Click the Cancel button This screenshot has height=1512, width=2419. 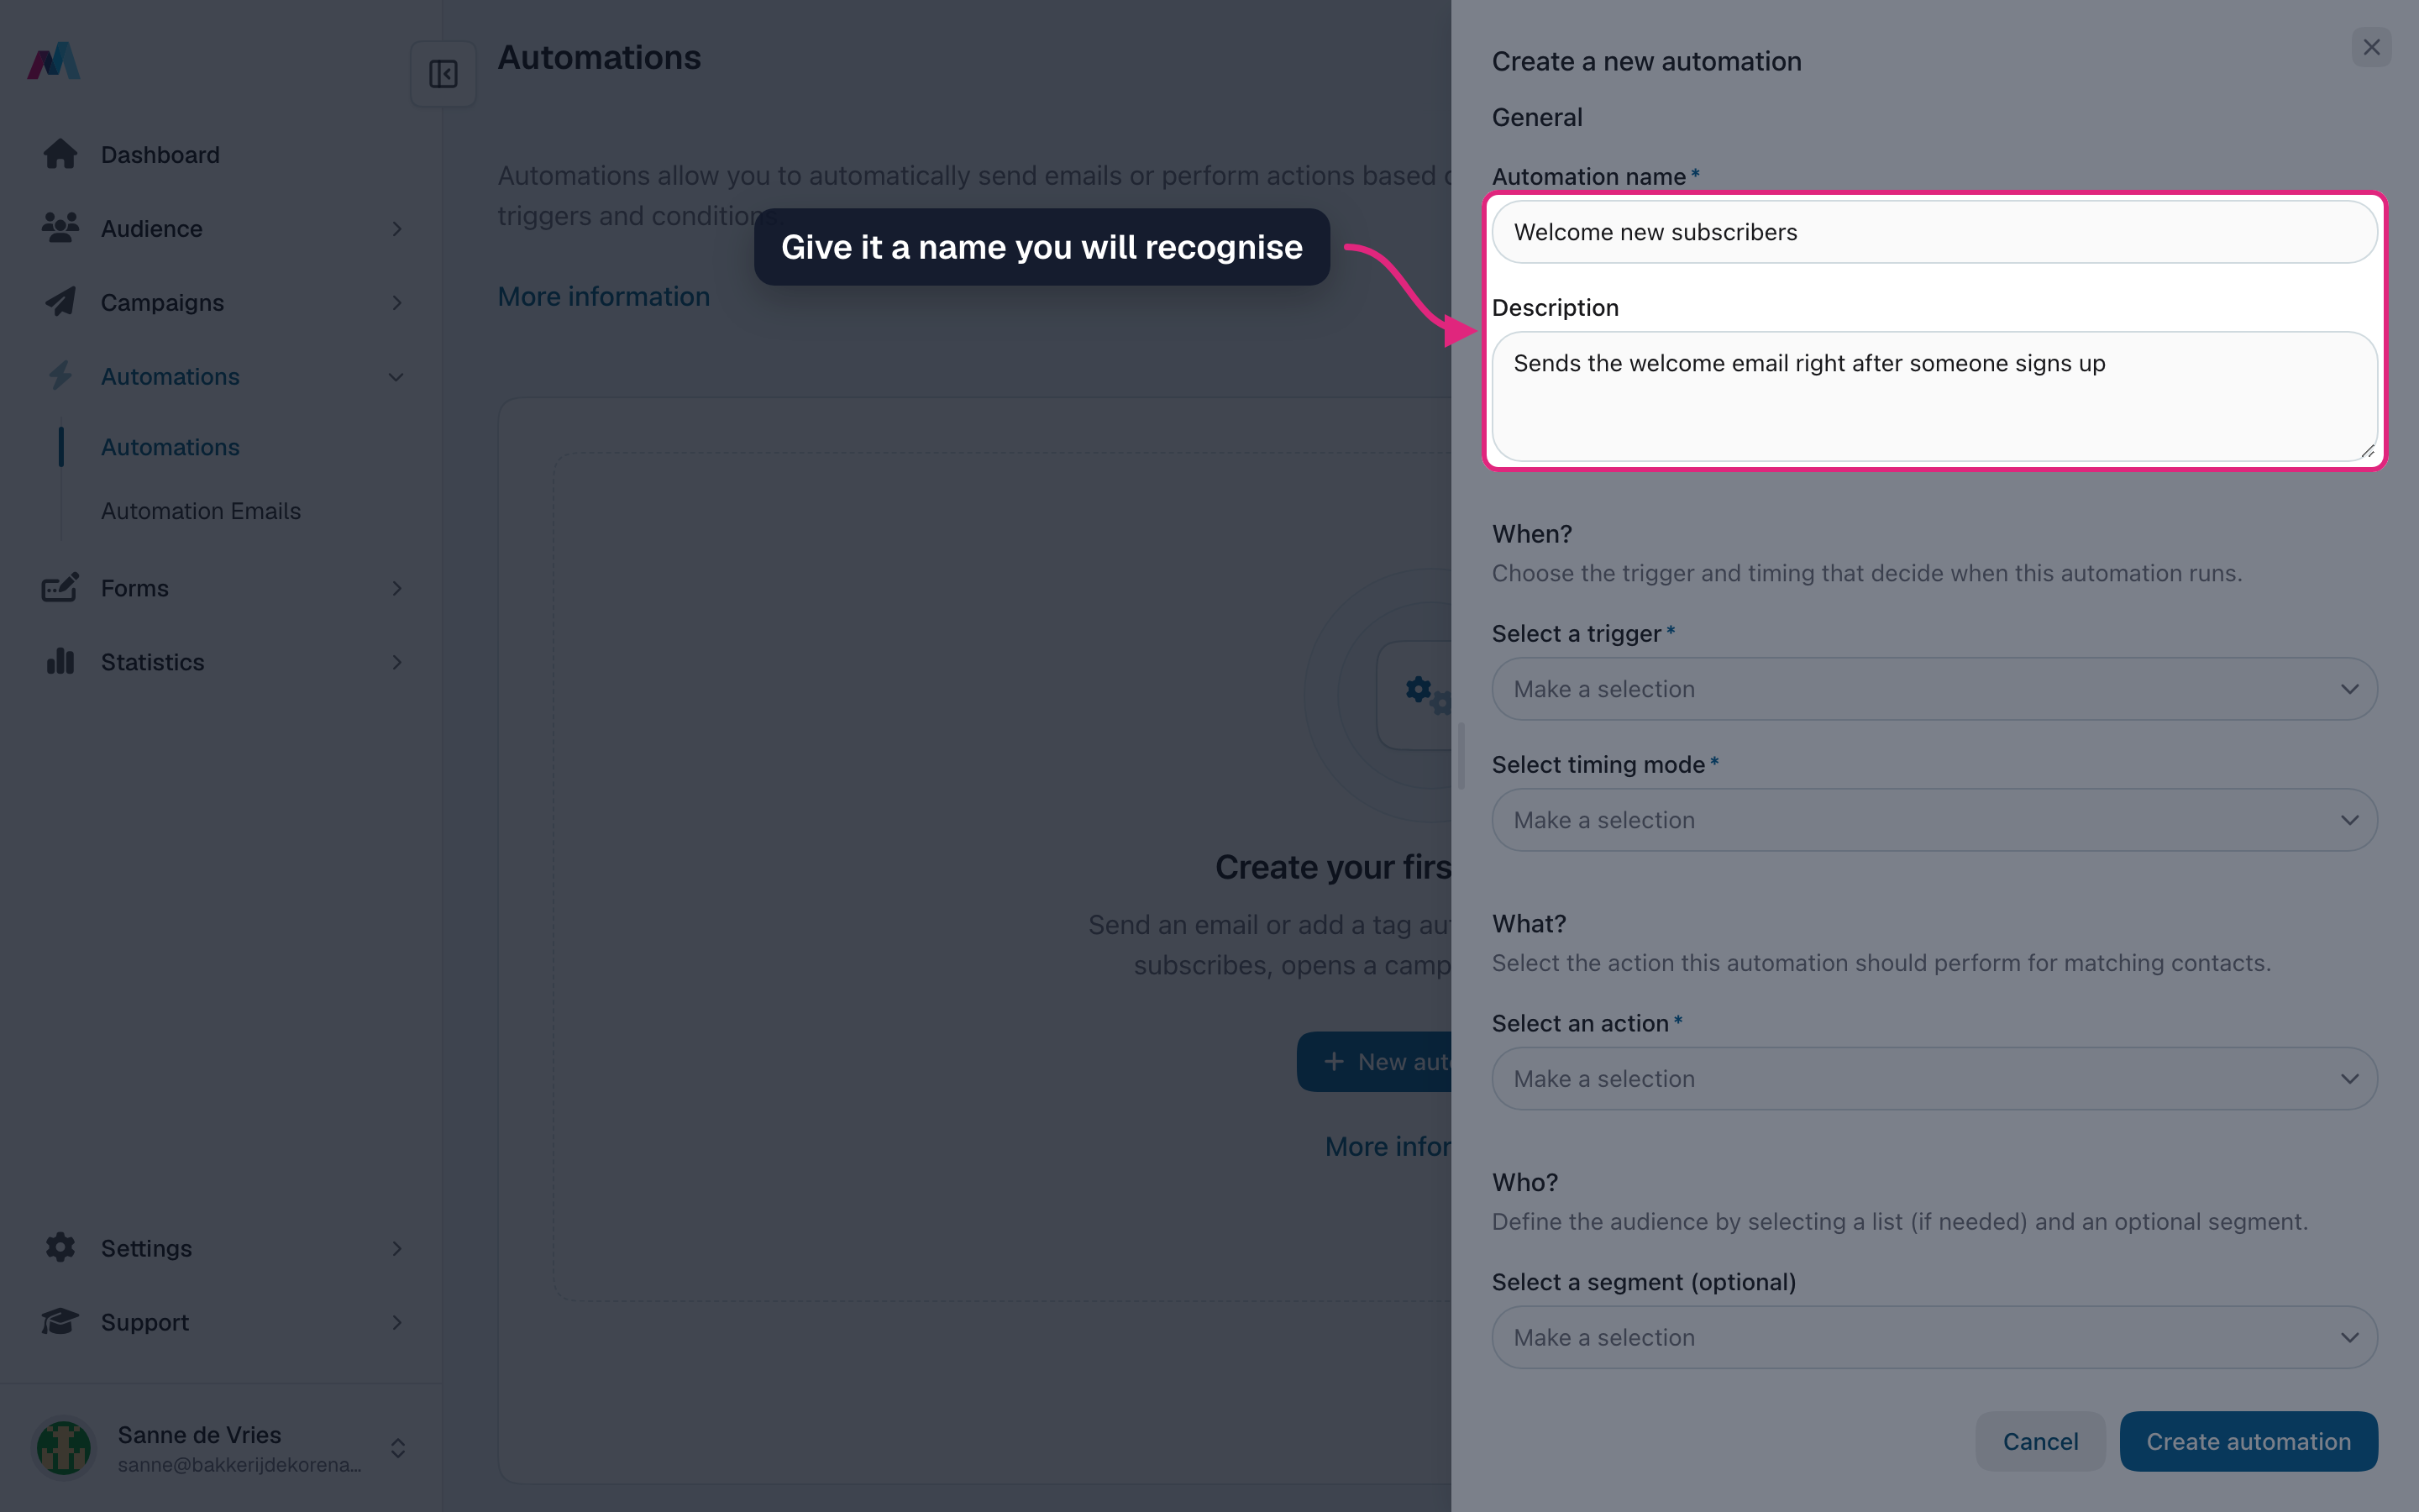tap(2040, 1441)
